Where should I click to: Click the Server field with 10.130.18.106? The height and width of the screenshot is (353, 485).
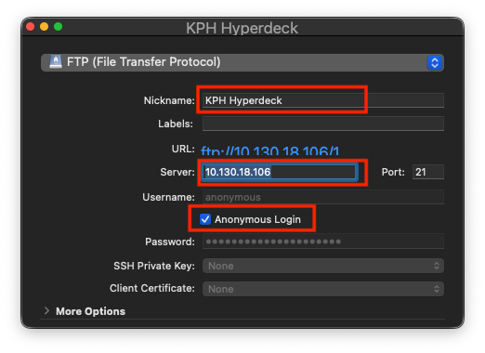[x=280, y=172]
